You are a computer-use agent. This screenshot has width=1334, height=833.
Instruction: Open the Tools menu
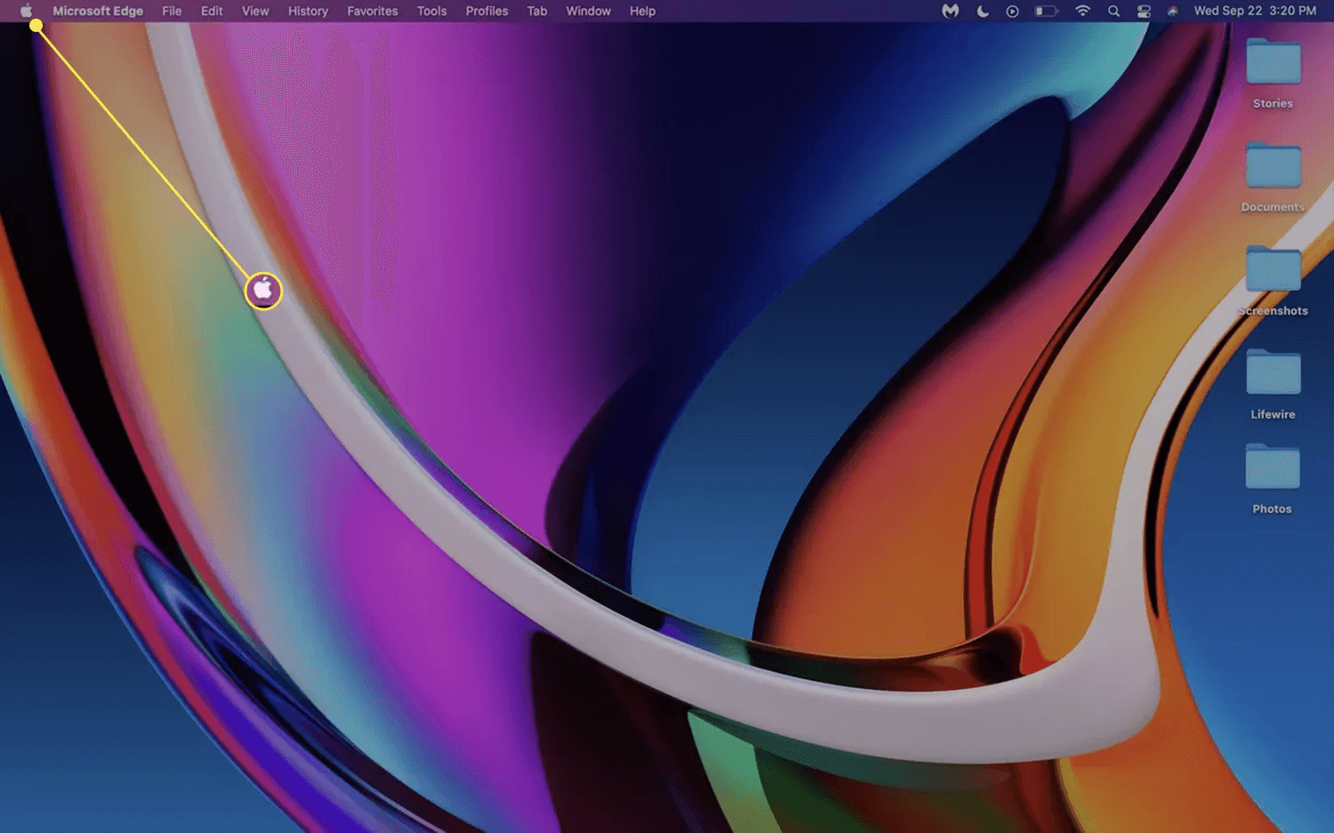click(432, 11)
